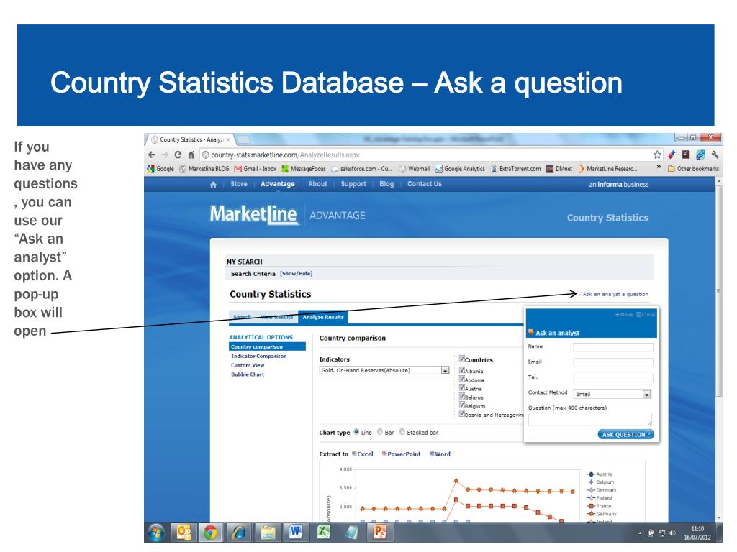Click the browser back arrow

tap(151, 155)
